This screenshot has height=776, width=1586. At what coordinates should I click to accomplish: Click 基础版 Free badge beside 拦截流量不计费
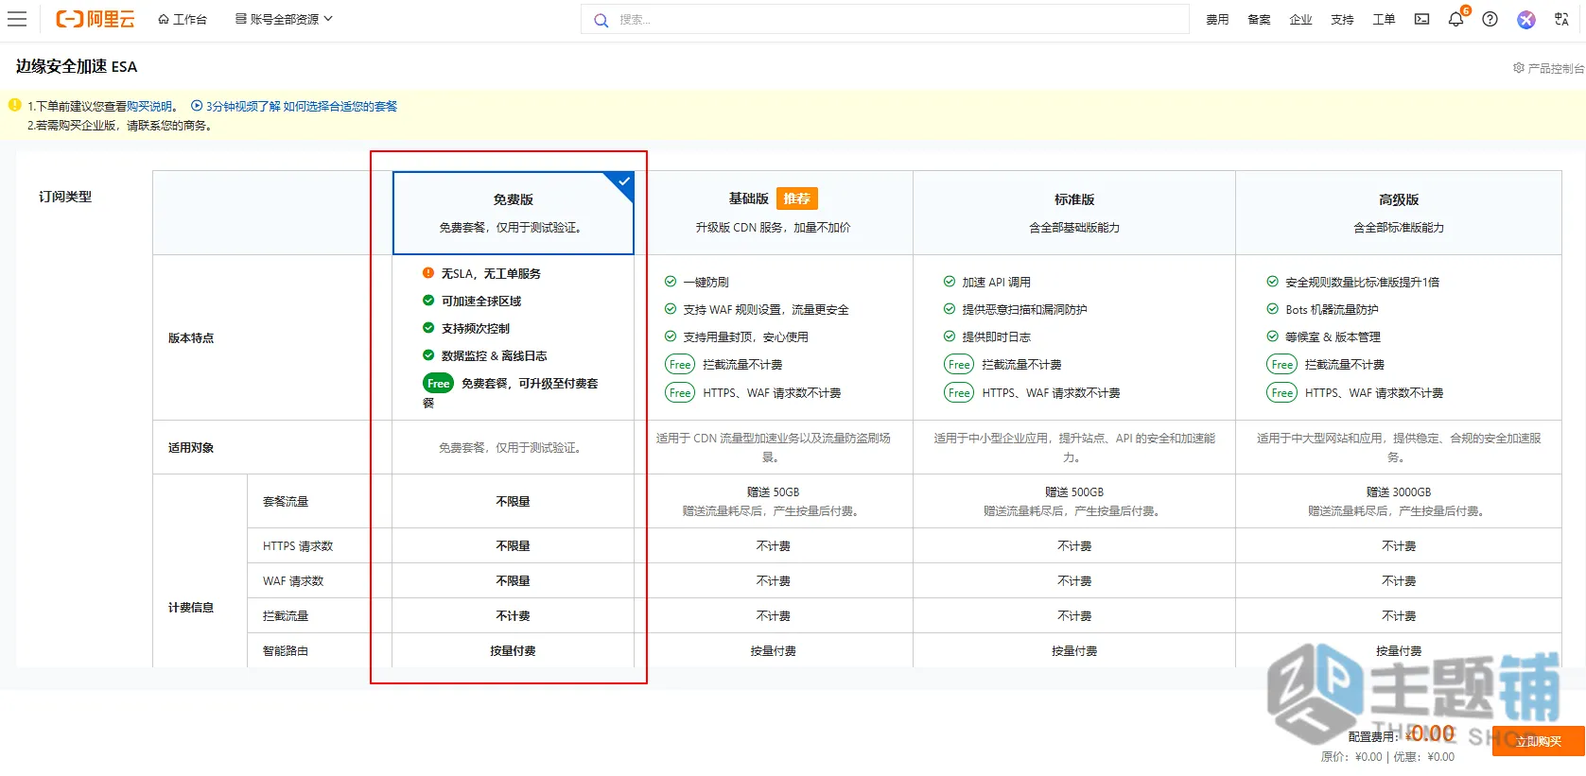(680, 365)
